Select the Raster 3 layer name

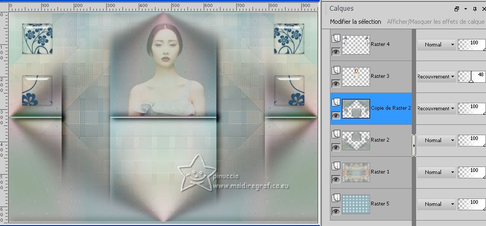(380, 76)
